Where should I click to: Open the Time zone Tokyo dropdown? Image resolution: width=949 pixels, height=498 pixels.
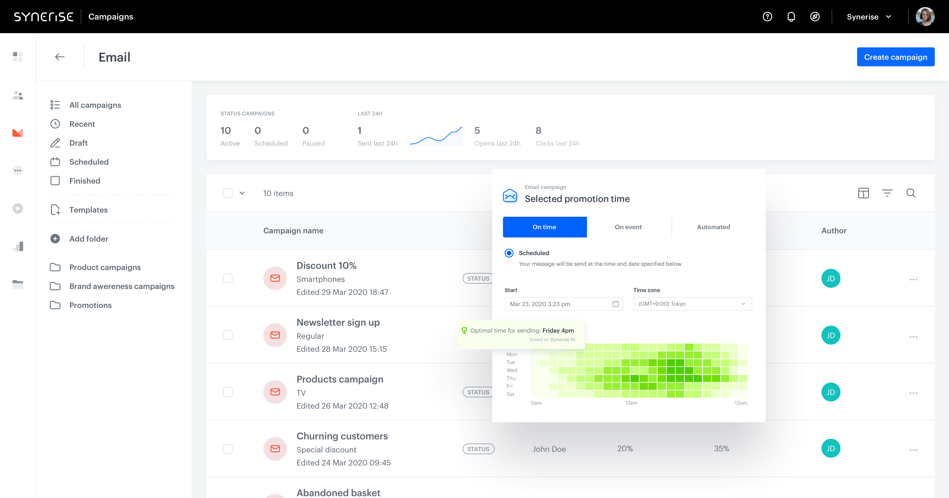[x=692, y=304]
